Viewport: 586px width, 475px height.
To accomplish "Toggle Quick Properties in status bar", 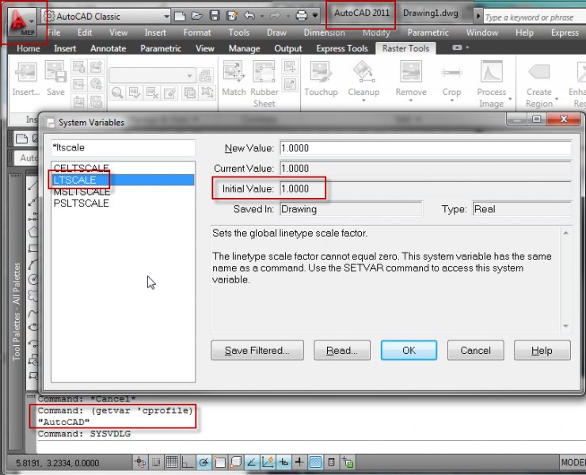I will [331, 462].
